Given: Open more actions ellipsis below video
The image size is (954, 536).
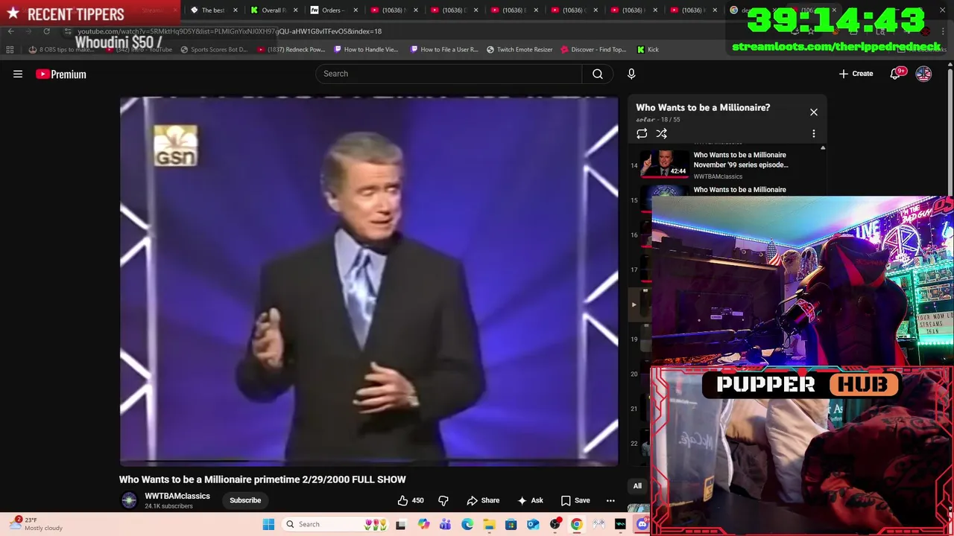Looking at the screenshot, I should coord(610,500).
